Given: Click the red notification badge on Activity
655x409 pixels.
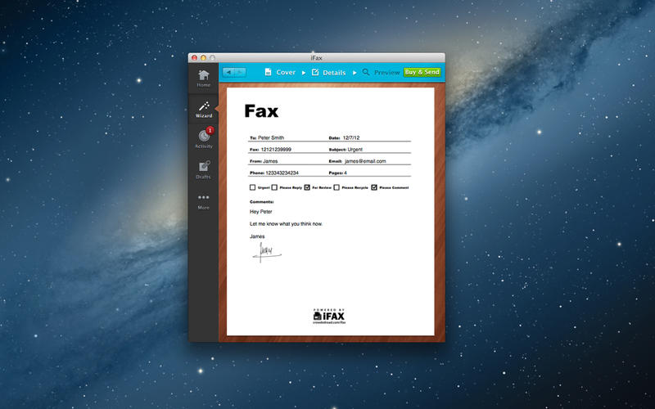Looking at the screenshot, I should [x=210, y=130].
